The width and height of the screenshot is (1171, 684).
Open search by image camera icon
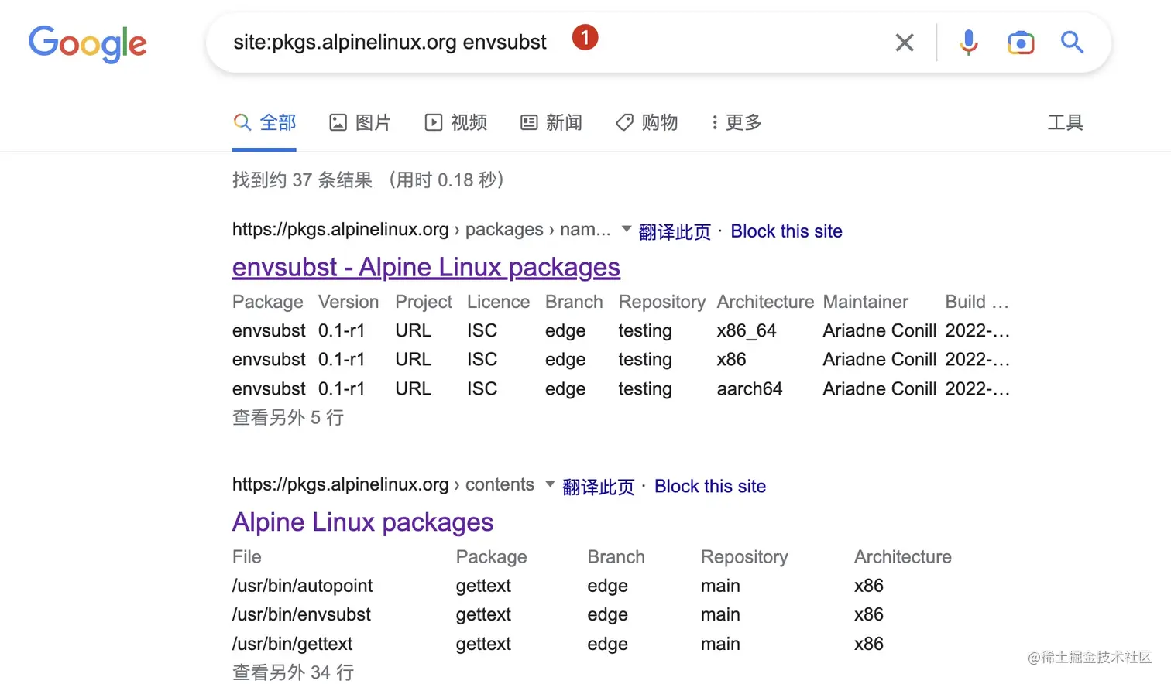click(1021, 43)
